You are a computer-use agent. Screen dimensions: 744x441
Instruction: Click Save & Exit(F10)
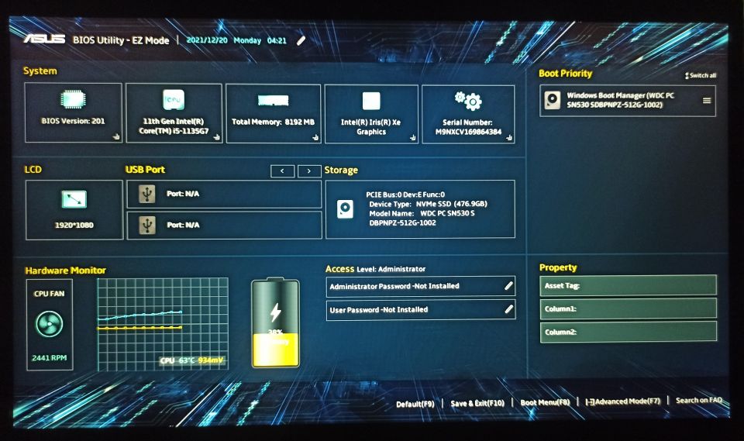point(477,403)
